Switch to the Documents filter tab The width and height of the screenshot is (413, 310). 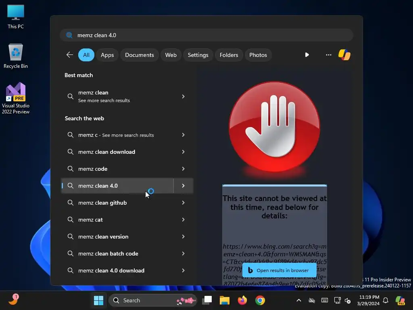coord(139,55)
